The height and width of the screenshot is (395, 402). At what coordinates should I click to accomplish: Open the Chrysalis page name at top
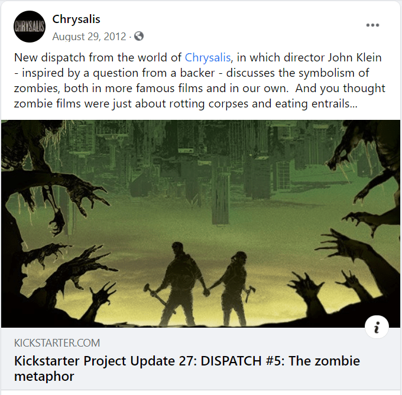point(76,19)
